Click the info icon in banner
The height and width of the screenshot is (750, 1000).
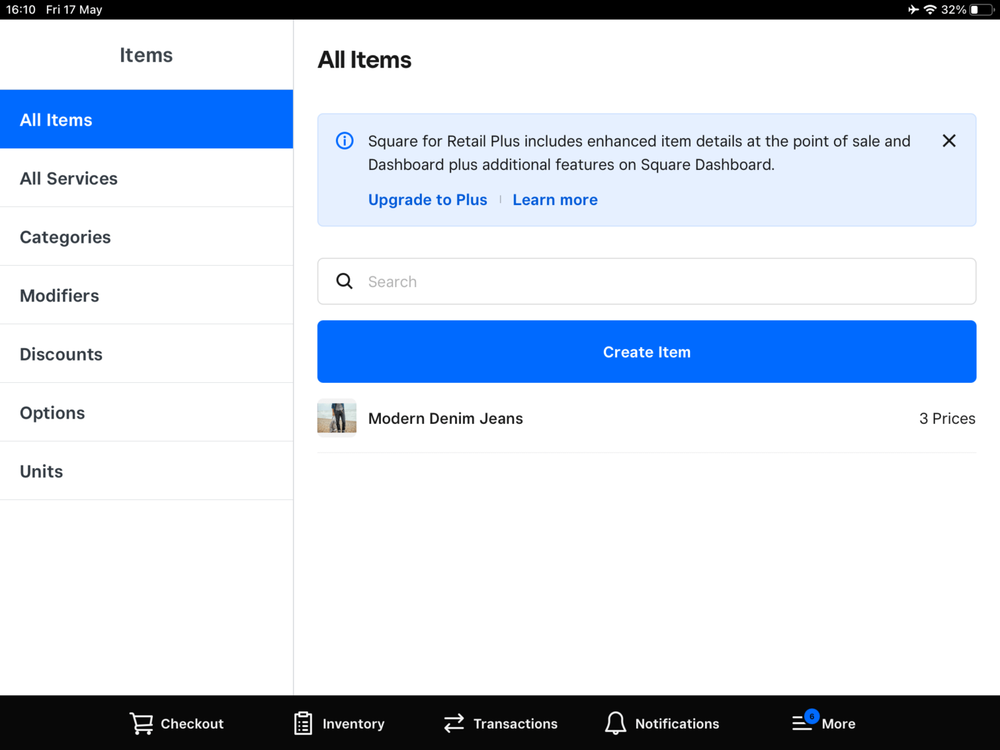pos(344,141)
